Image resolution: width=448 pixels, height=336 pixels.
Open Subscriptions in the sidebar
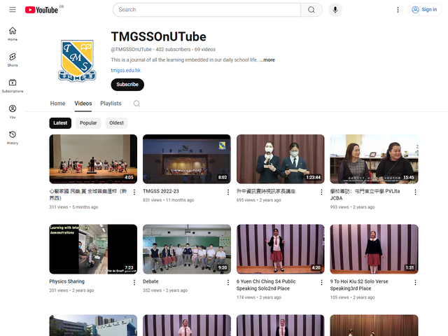13,85
